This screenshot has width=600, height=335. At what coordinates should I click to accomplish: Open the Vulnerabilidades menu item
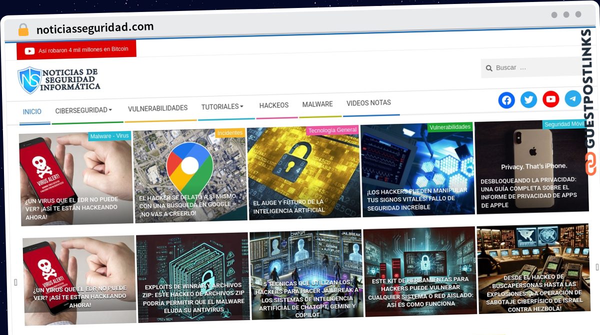point(157,108)
